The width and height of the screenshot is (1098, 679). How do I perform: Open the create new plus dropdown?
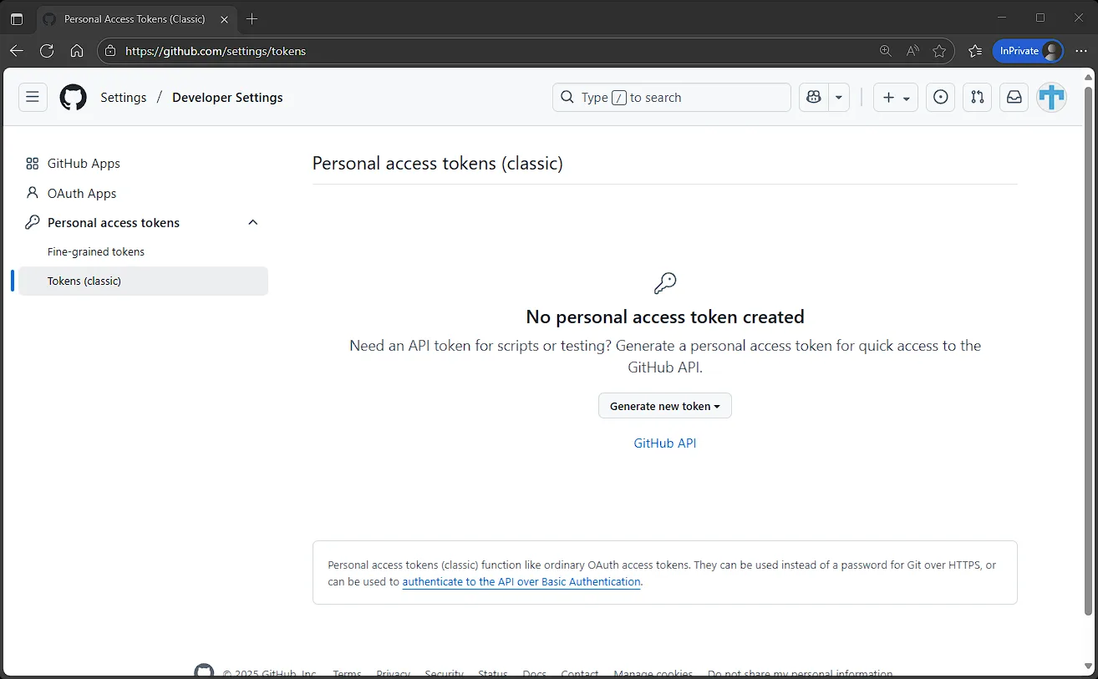click(896, 98)
